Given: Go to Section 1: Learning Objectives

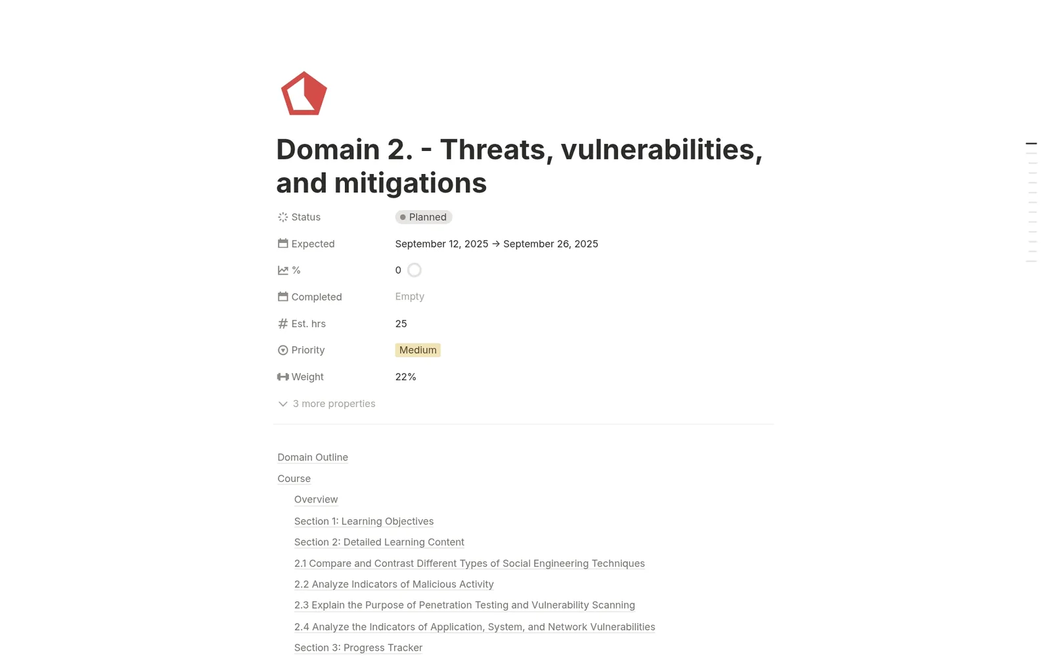Looking at the screenshot, I should (x=364, y=521).
